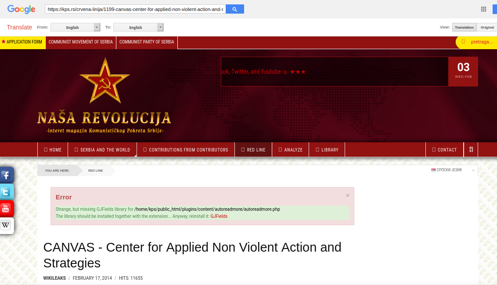Switch to Original view

click(x=487, y=27)
